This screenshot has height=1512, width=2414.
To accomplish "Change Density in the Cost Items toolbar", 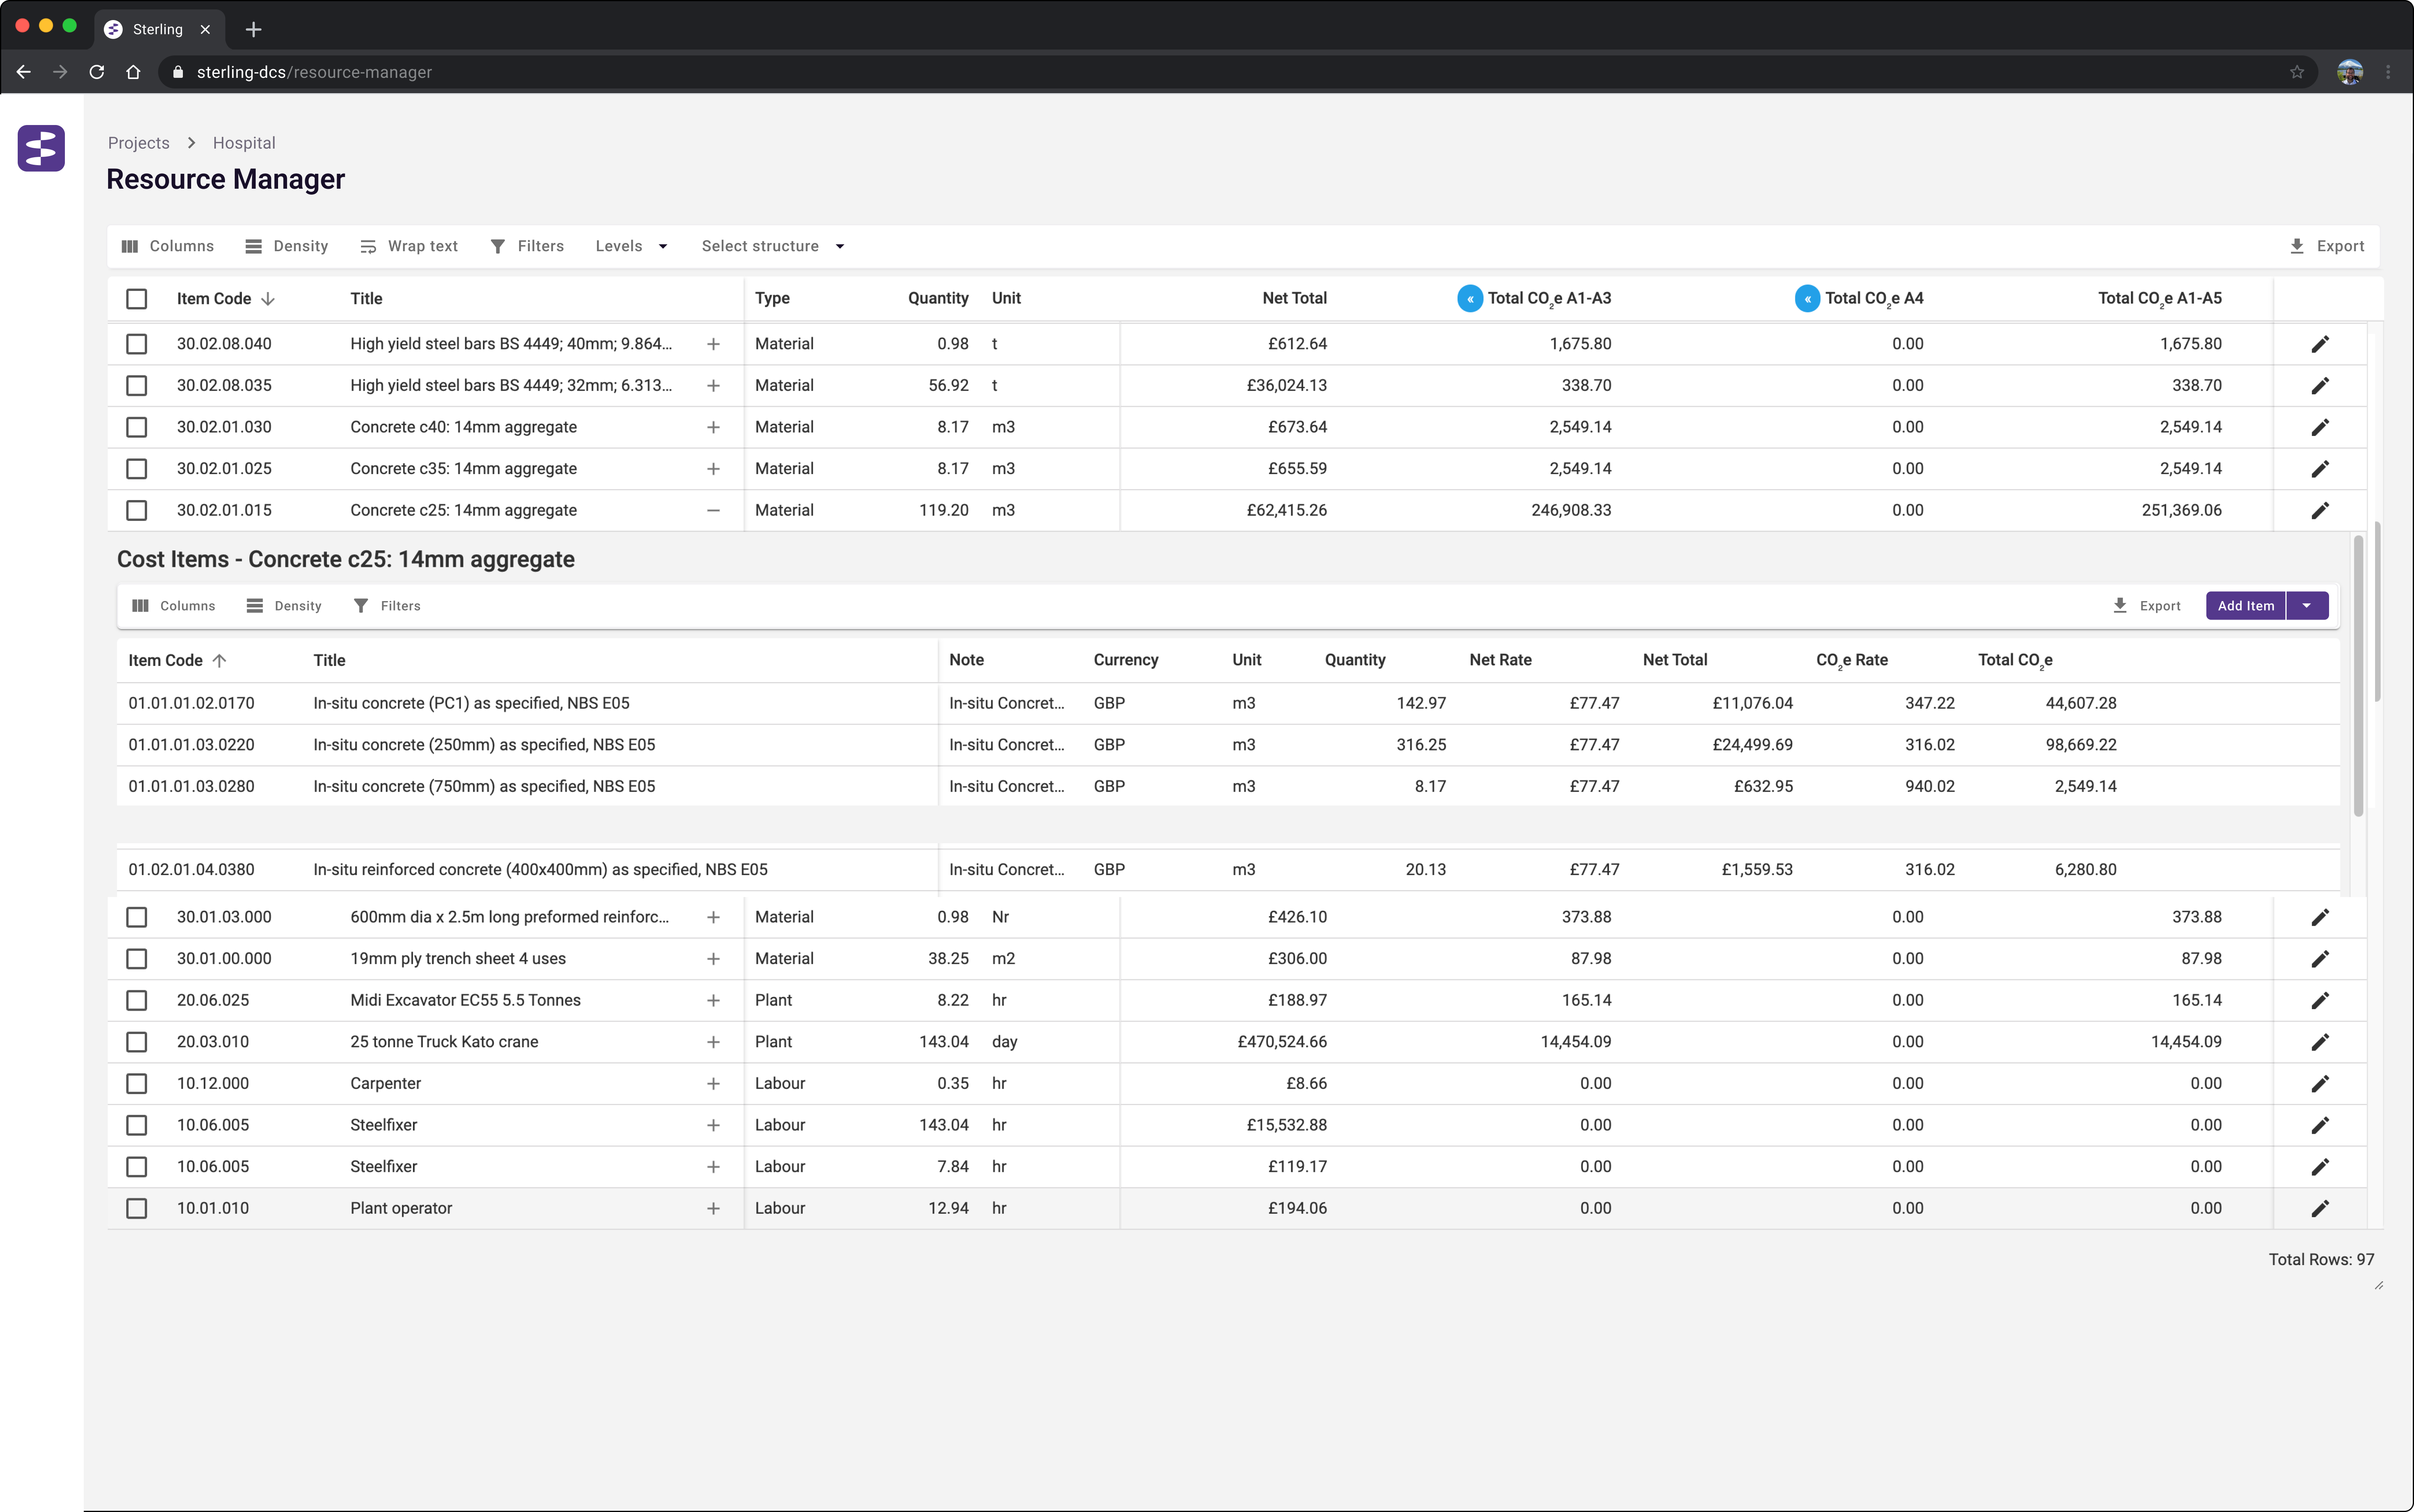I will tap(284, 606).
